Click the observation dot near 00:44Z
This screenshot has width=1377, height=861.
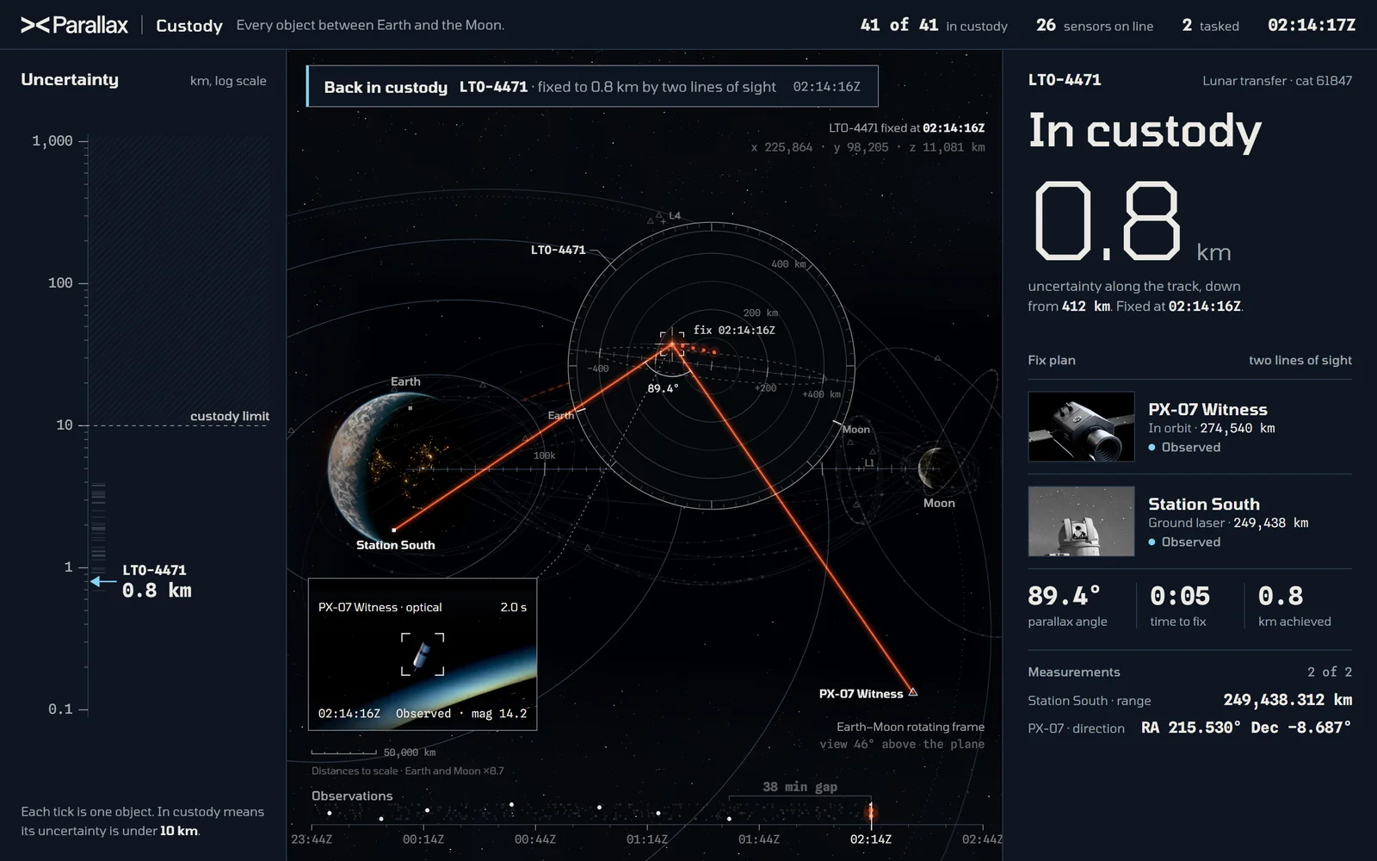click(511, 805)
